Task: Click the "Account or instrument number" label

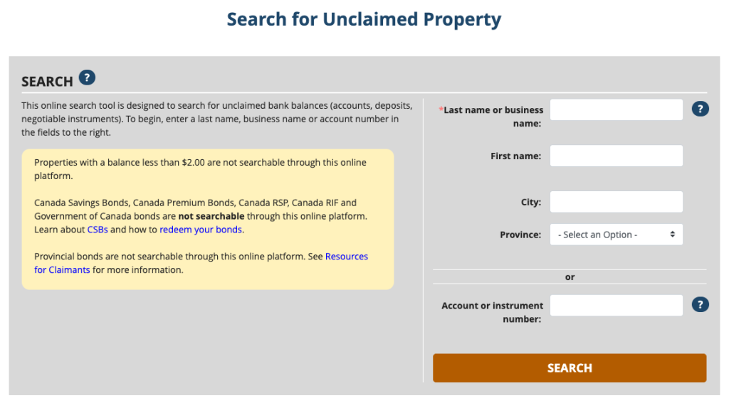Action: (x=493, y=312)
